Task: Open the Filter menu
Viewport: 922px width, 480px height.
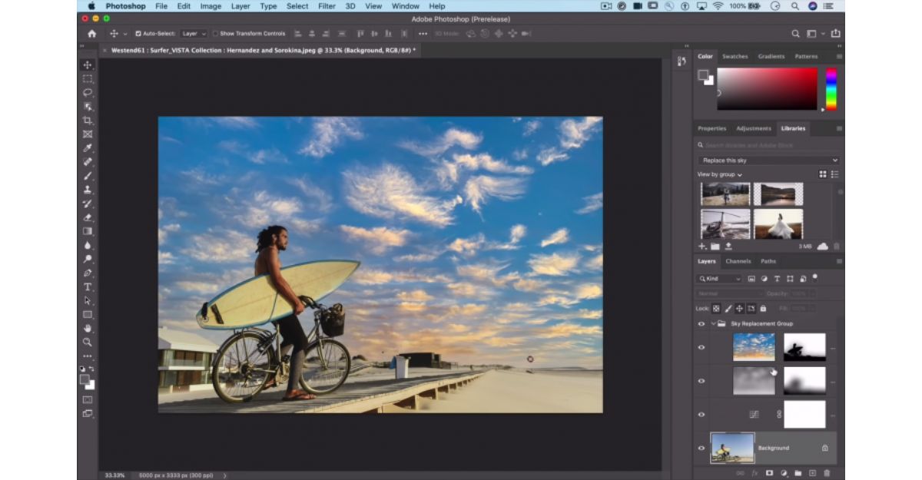Action: [327, 6]
